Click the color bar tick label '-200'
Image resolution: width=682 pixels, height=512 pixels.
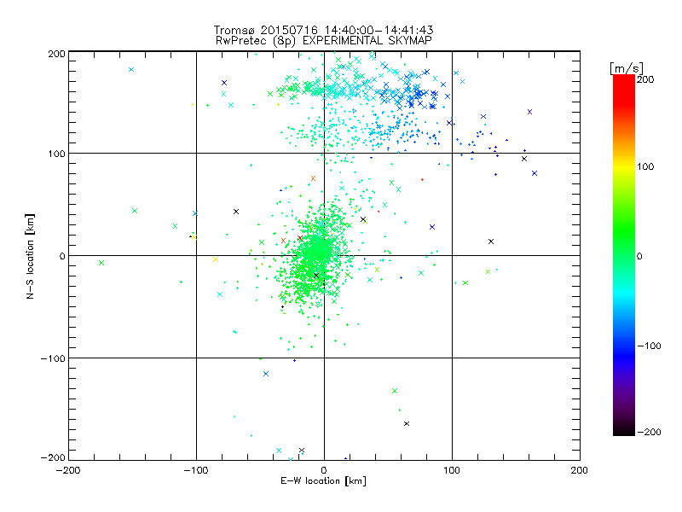coord(649,433)
